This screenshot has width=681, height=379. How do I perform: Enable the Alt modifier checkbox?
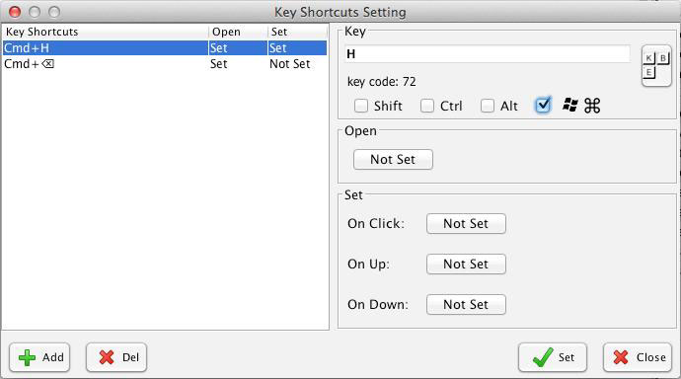point(488,106)
